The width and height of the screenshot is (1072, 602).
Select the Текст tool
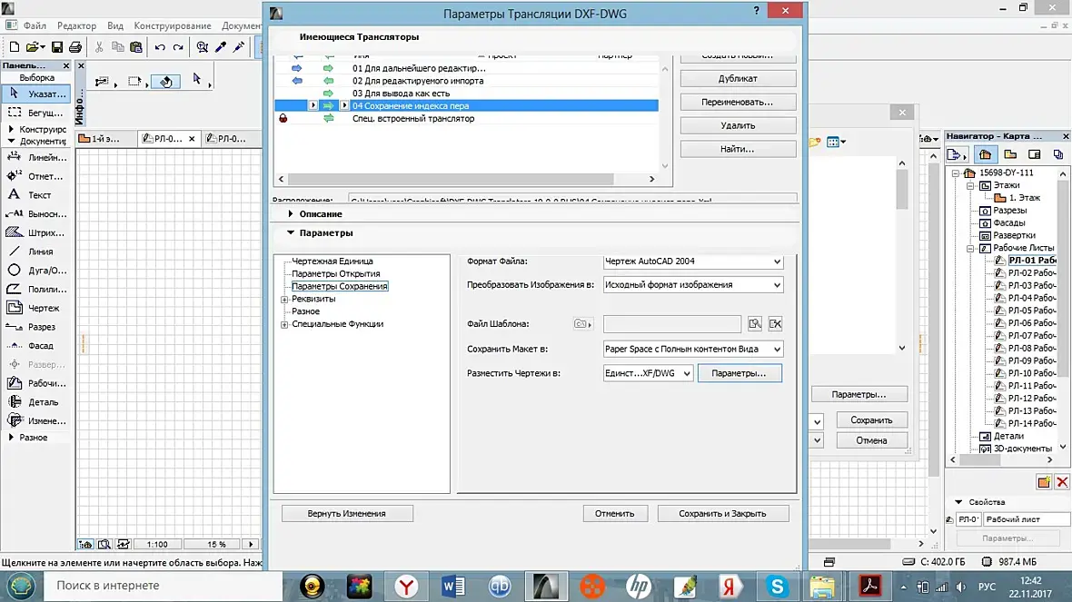pyautogui.click(x=36, y=194)
